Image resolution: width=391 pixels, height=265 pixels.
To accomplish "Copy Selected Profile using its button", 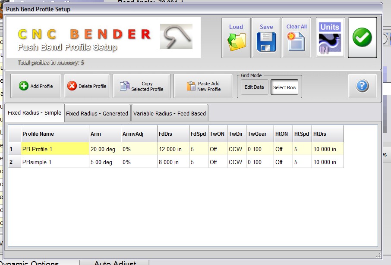I will [x=142, y=86].
